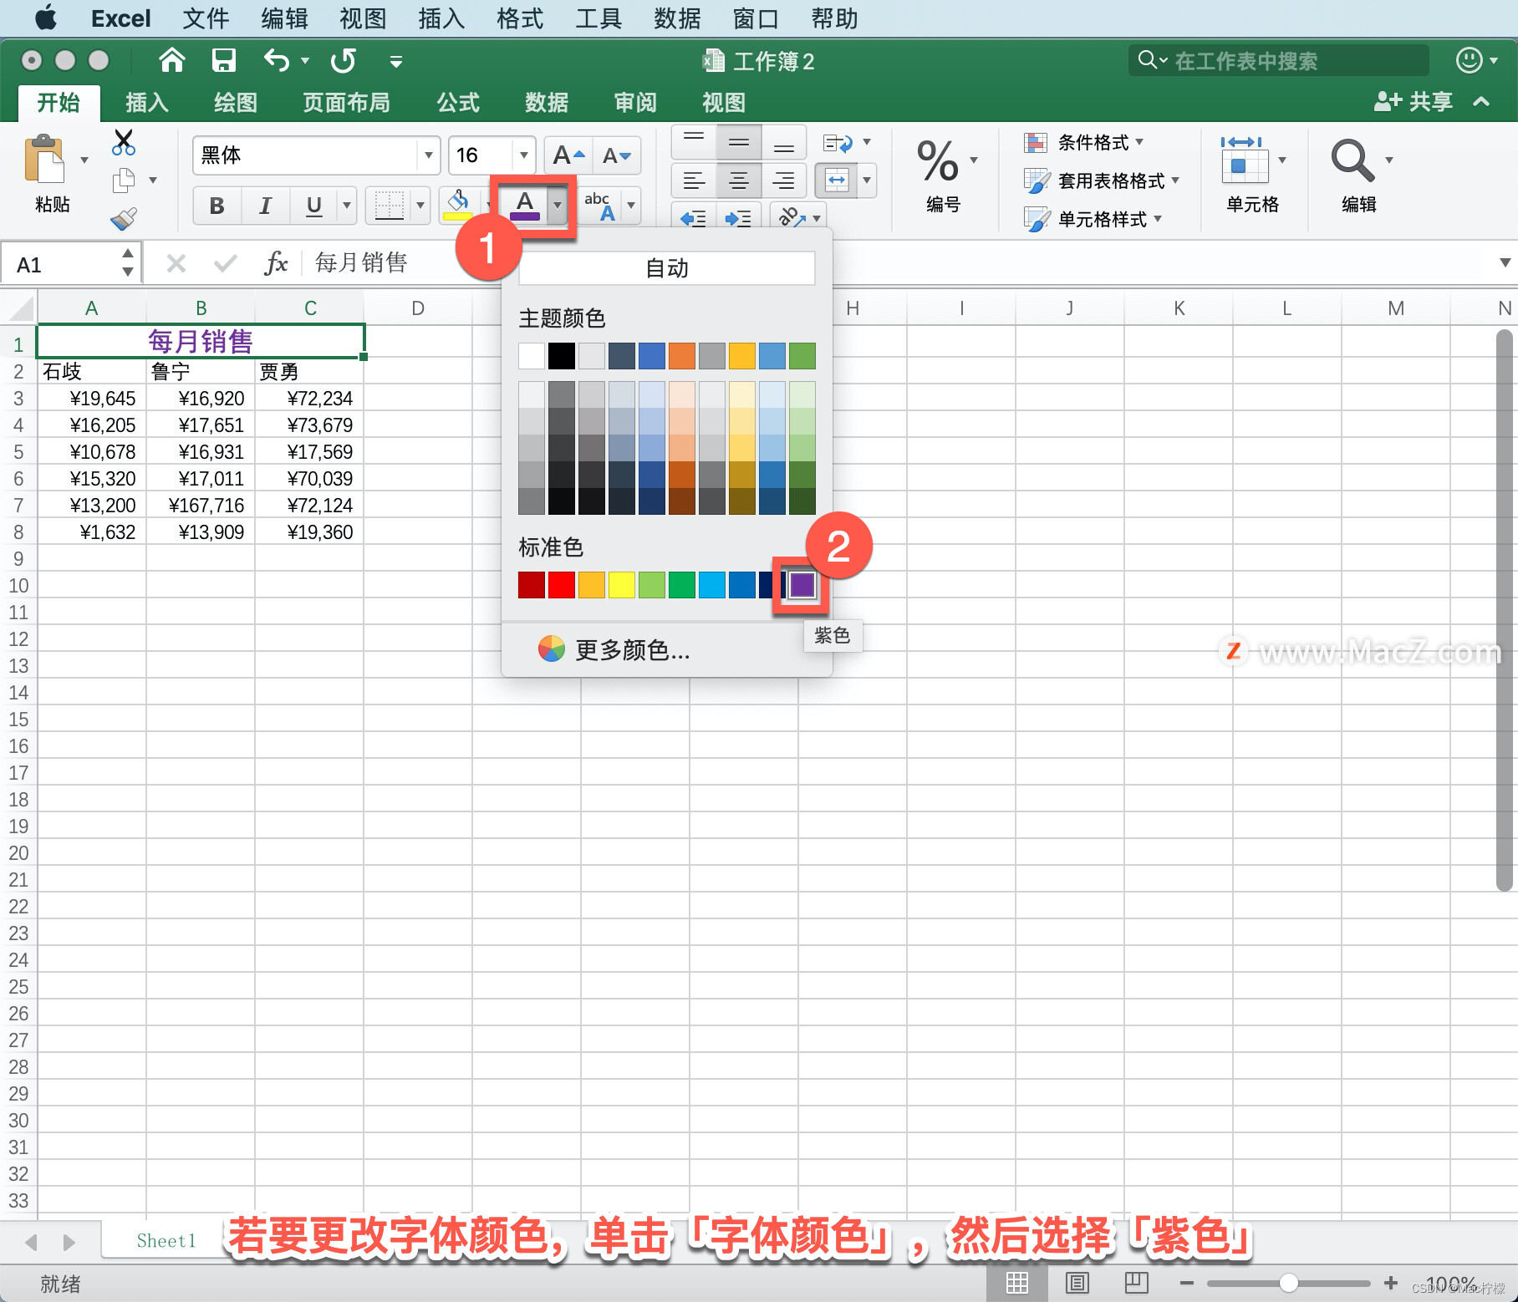Open the percent Number format icon
The image size is (1518, 1302).
tap(938, 160)
